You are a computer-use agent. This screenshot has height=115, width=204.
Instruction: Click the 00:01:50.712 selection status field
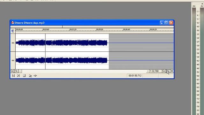135,76
